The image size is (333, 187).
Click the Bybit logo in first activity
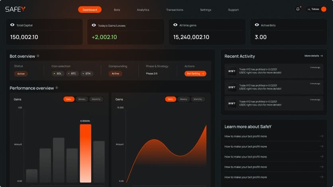(232, 71)
